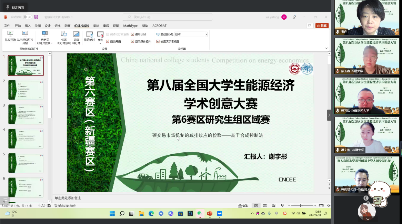The width and height of the screenshot is (402, 224).
Task: Click the 87% zoom level
Action: pyautogui.click(x=321, y=205)
